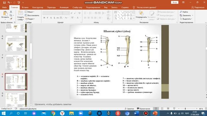Click Восстановить to reset the slide
The image size is (207, 116).
click(32, 15)
